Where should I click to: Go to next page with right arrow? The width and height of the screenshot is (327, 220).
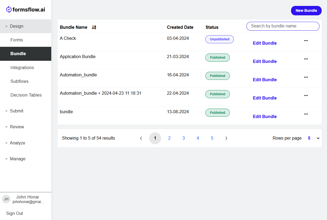(226, 138)
